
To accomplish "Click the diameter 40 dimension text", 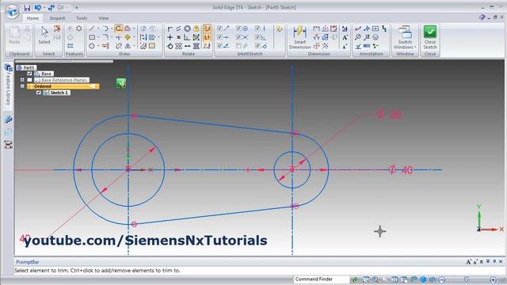I will [401, 169].
